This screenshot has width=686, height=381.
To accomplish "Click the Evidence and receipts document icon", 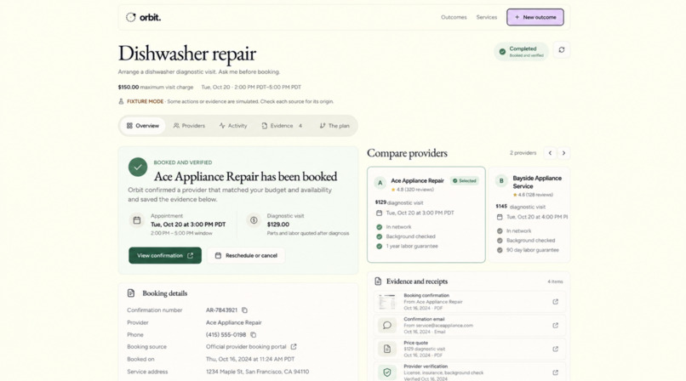I will pos(378,281).
